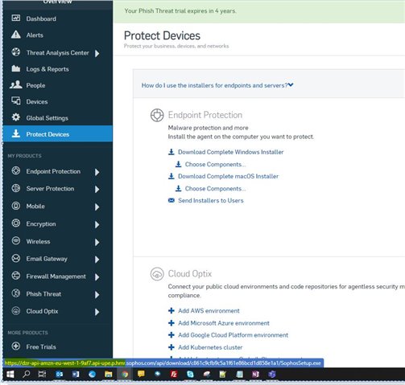Screen dimensions: 405x385
Task: Select Protect Devices in the sidebar
Action: point(58,133)
